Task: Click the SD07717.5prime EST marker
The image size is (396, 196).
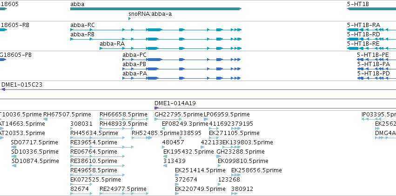Action: pyautogui.click(x=14, y=147)
